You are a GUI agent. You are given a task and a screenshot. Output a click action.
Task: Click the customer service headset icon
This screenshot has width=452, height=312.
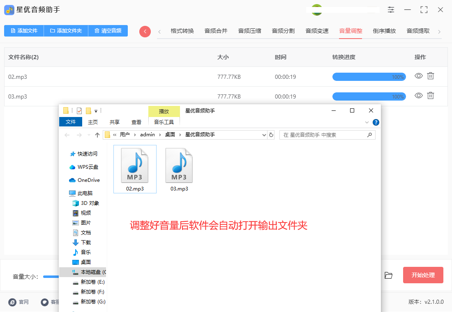click(45, 302)
